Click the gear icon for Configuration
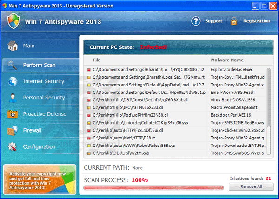 (12, 147)
